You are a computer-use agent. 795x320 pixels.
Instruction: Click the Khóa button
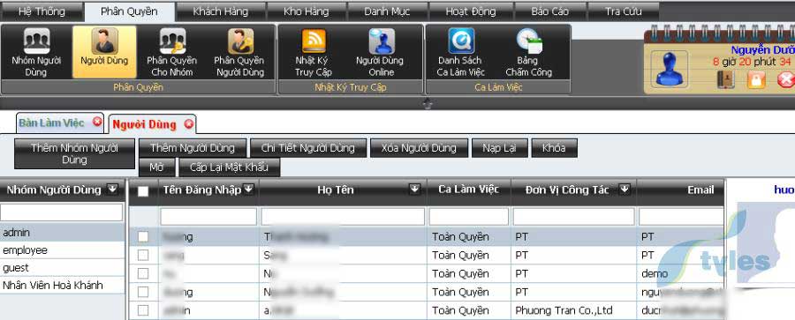click(554, 148)
